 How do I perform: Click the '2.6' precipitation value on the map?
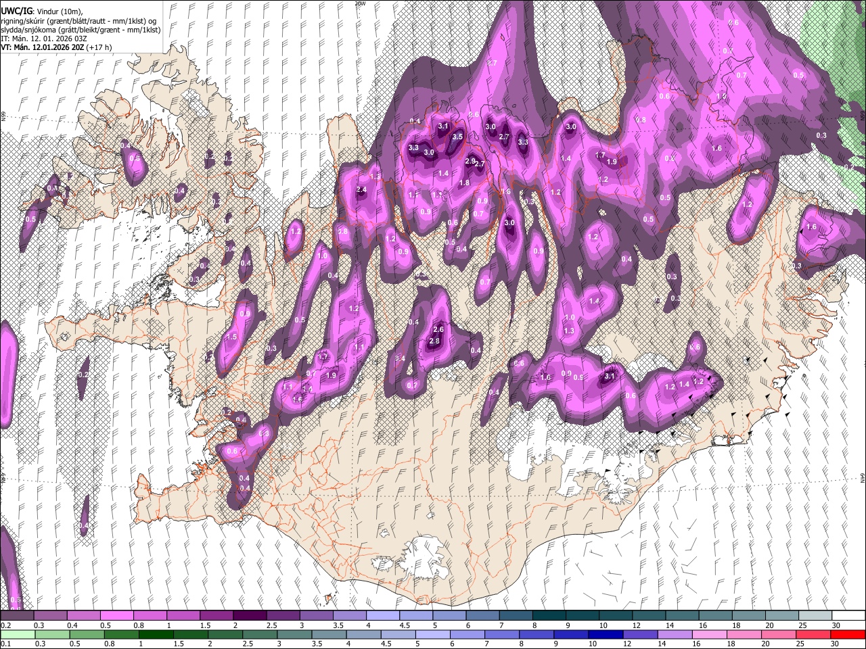(438, 329)
